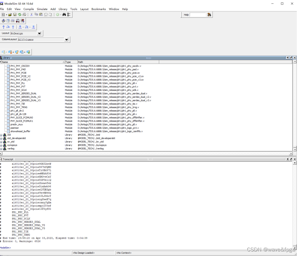Open a file with the folder icon
This screenshot has height=256, width=301.
[x=10, y=14]
